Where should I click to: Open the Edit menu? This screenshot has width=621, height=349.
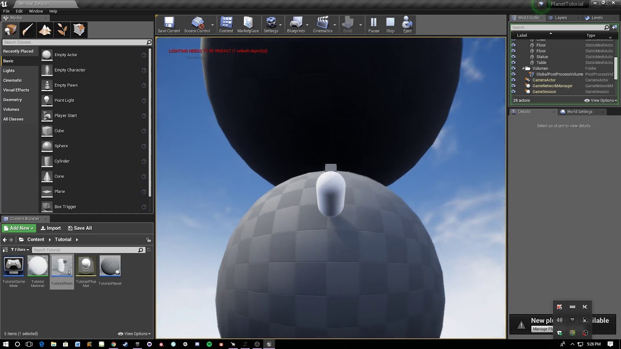19,11
